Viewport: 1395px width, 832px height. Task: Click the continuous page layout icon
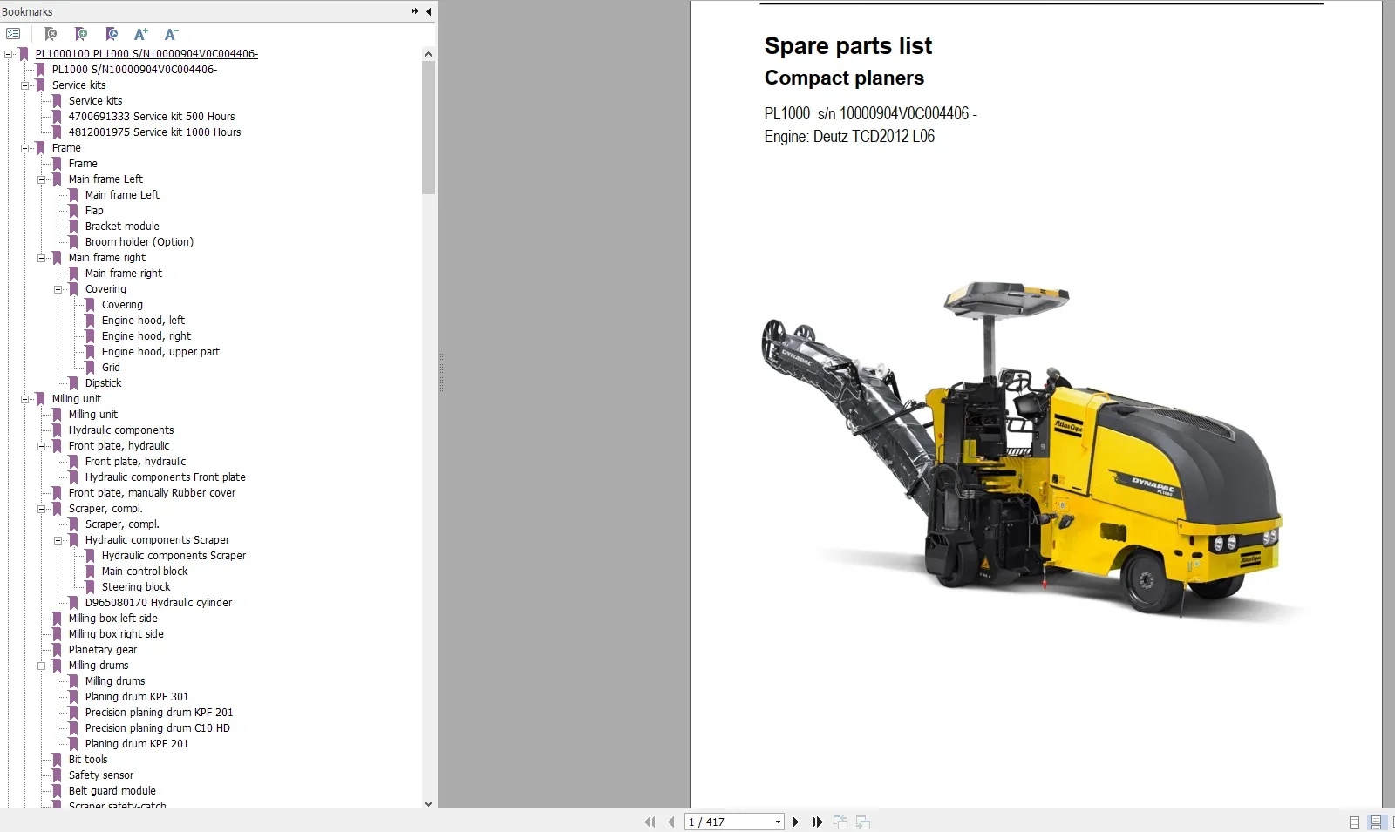1376,822
